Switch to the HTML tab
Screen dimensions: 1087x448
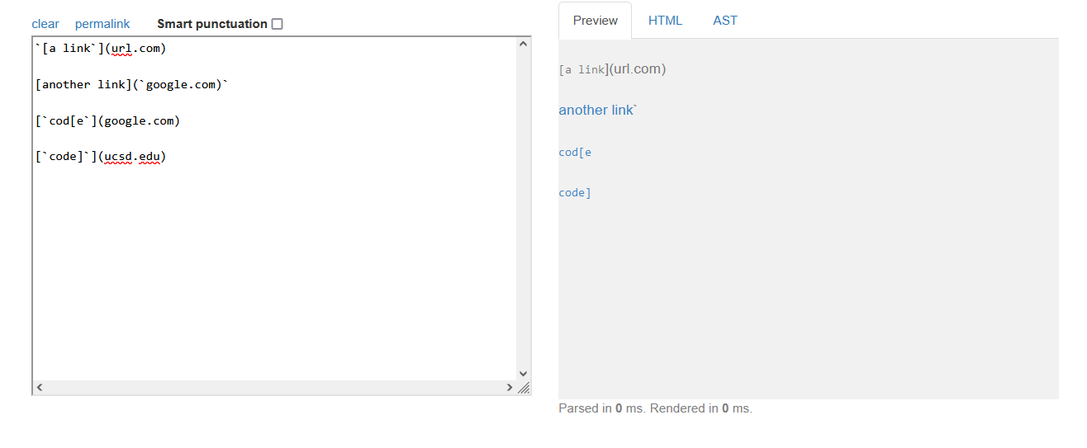[x=665, y=21]
